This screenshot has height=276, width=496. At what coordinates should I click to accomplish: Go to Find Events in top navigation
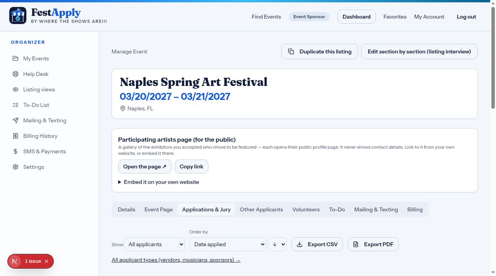point(266,17)
